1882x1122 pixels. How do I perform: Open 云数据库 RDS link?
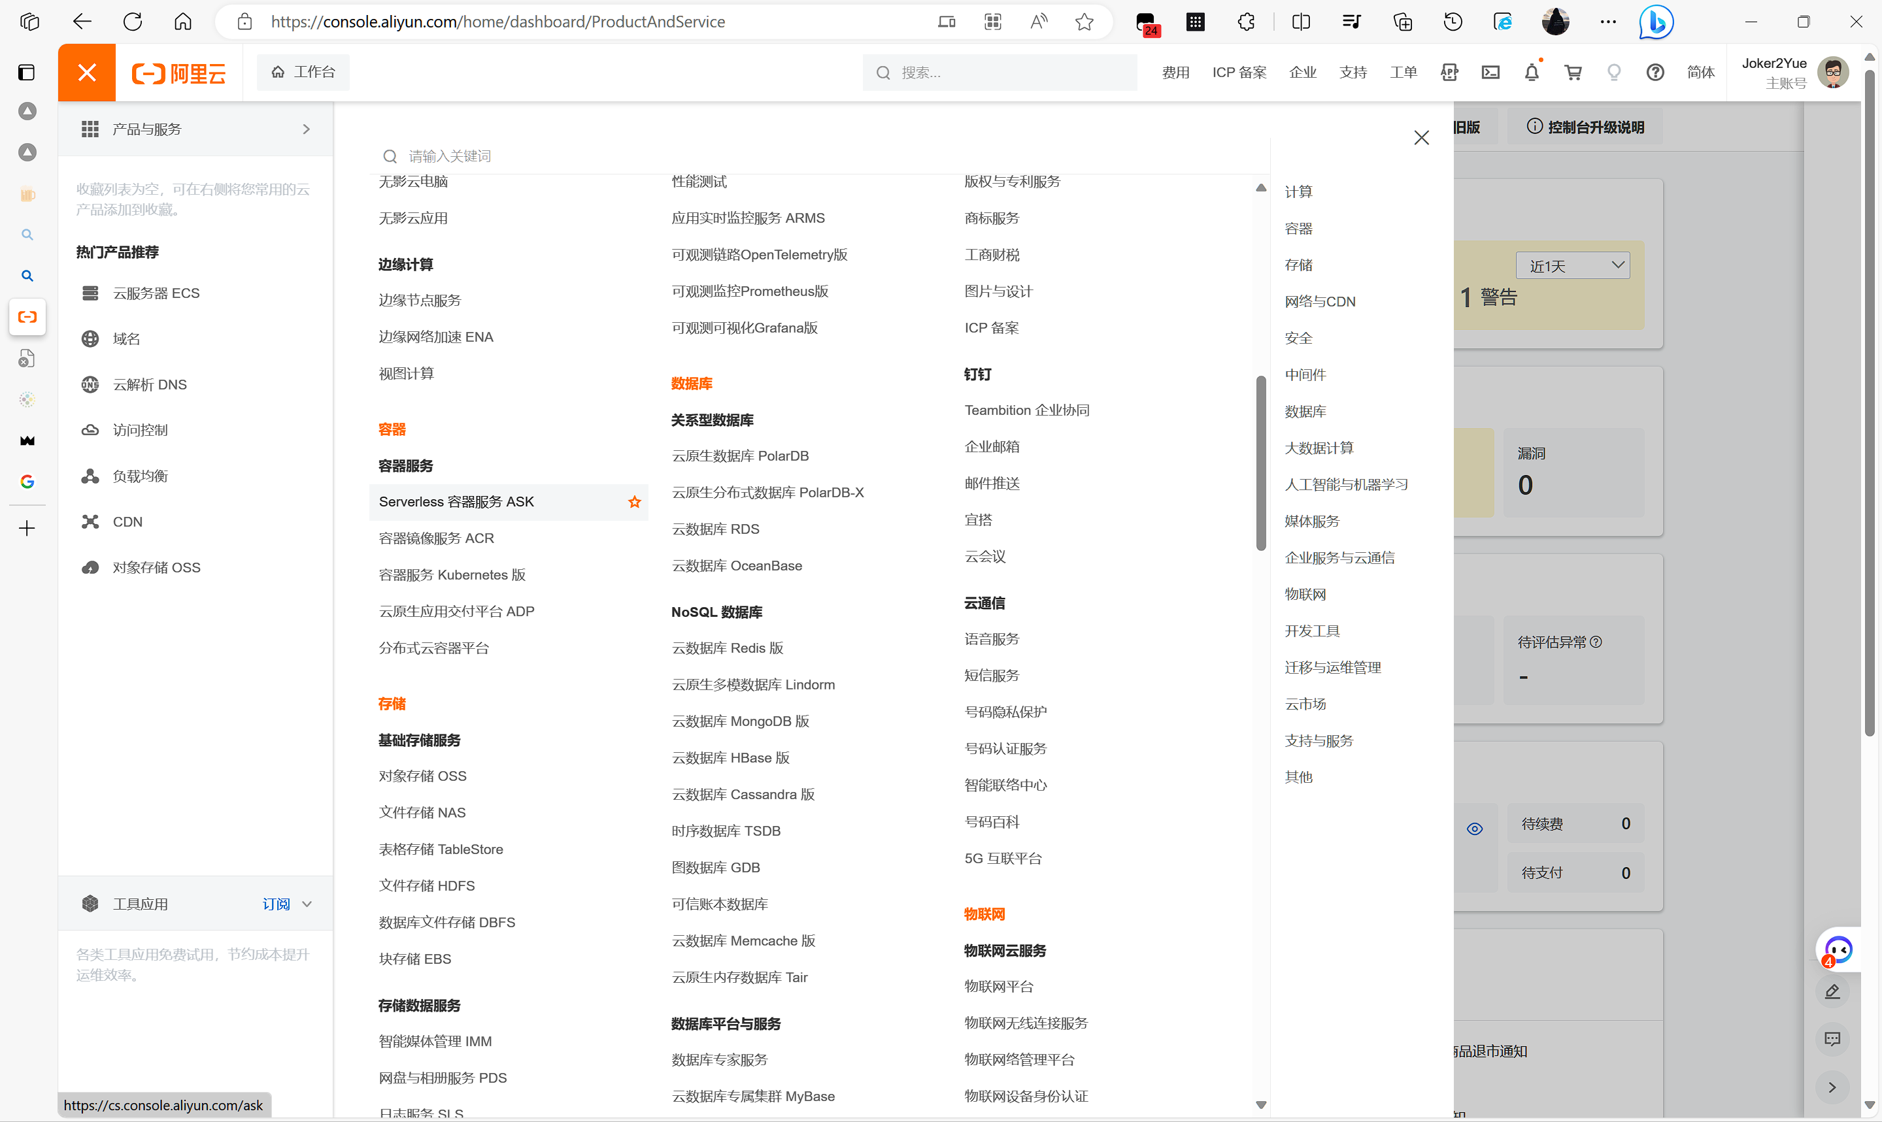tap(715, 529)
